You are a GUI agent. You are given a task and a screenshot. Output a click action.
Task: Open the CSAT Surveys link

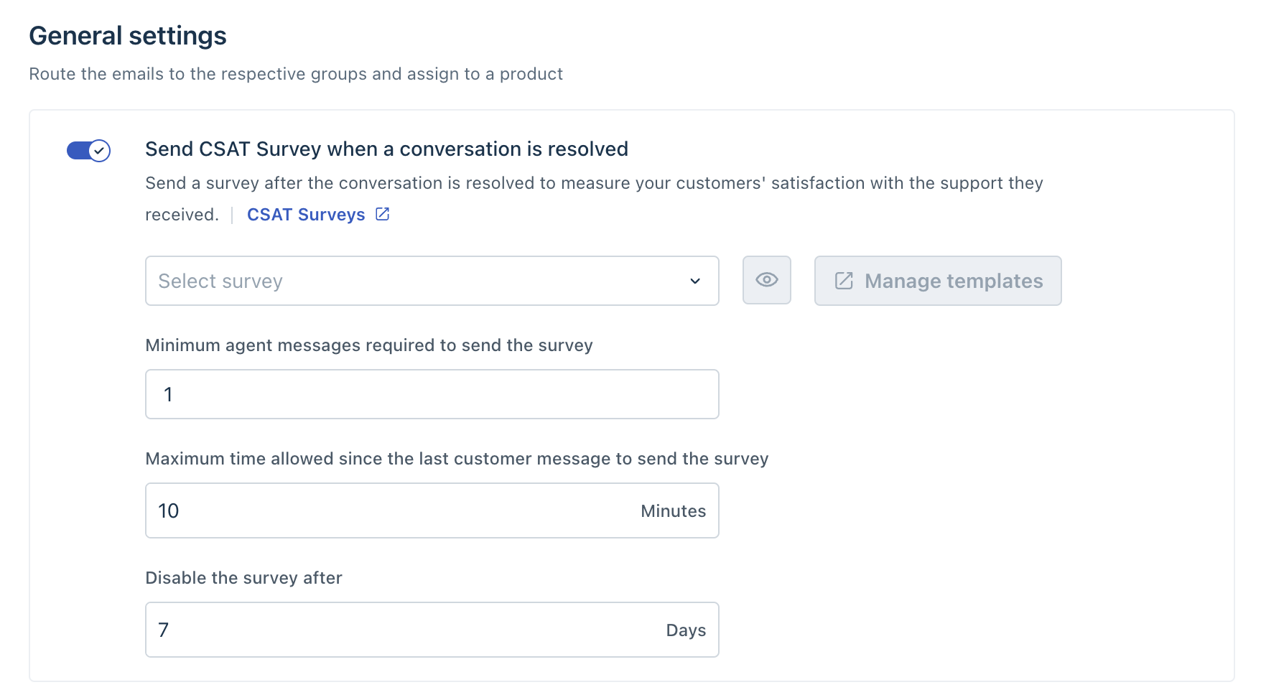pyautogui.click(x=306, y=215)
